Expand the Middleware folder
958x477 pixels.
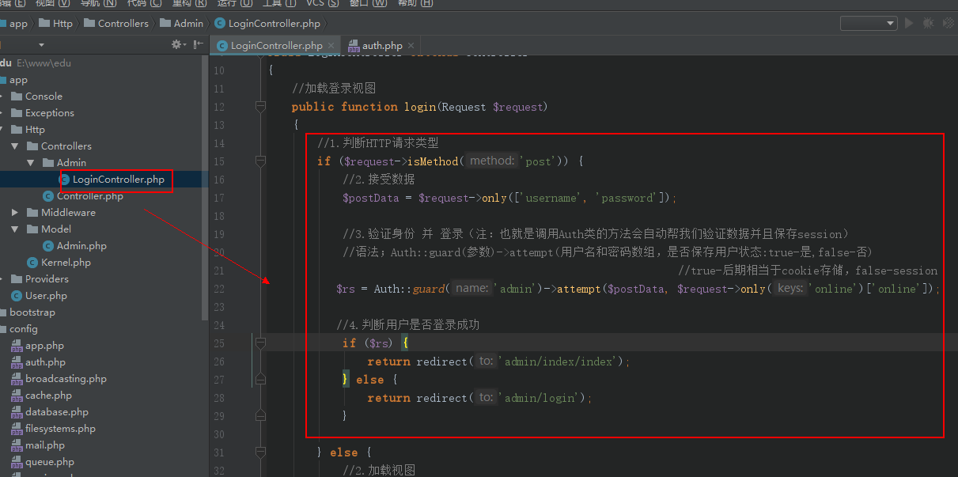(15, 213)
